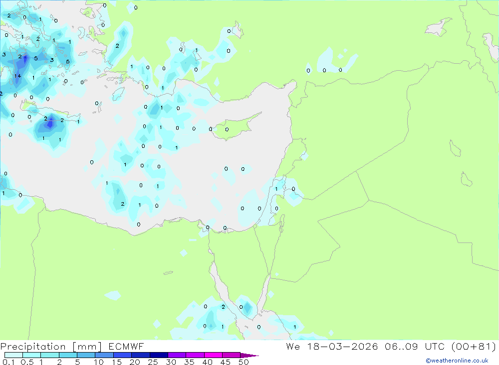
Task: Pick the 15–20 mm blue legend swatch
Action: (122, 355)
